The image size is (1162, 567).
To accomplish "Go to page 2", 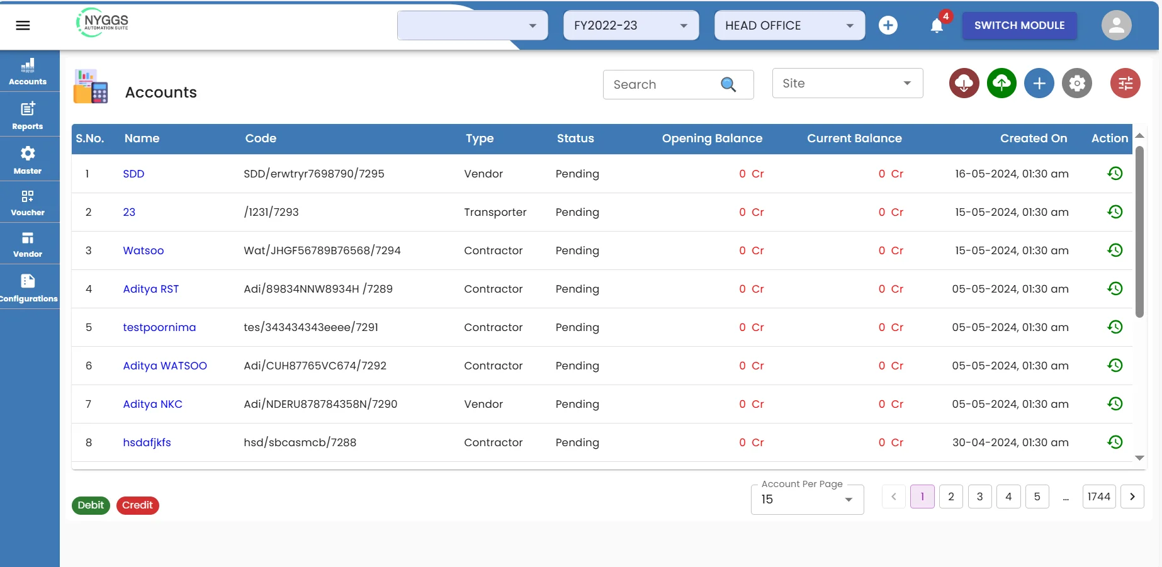I will (x=951, y=497).
